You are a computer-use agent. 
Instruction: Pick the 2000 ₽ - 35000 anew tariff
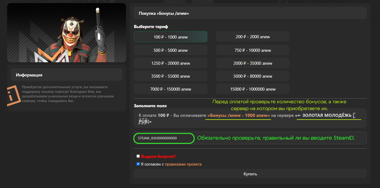pos(253,63)
